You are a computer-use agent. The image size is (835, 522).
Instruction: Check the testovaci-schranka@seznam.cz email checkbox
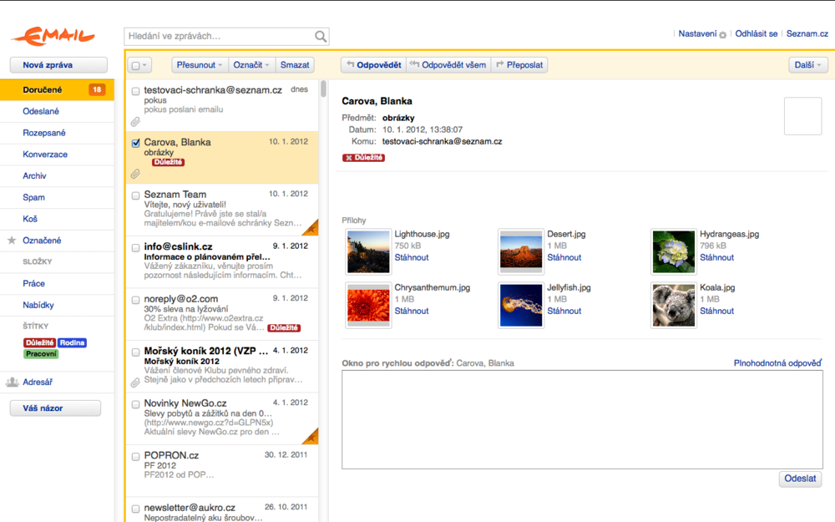pyautogui.click(x=136, y=91)
